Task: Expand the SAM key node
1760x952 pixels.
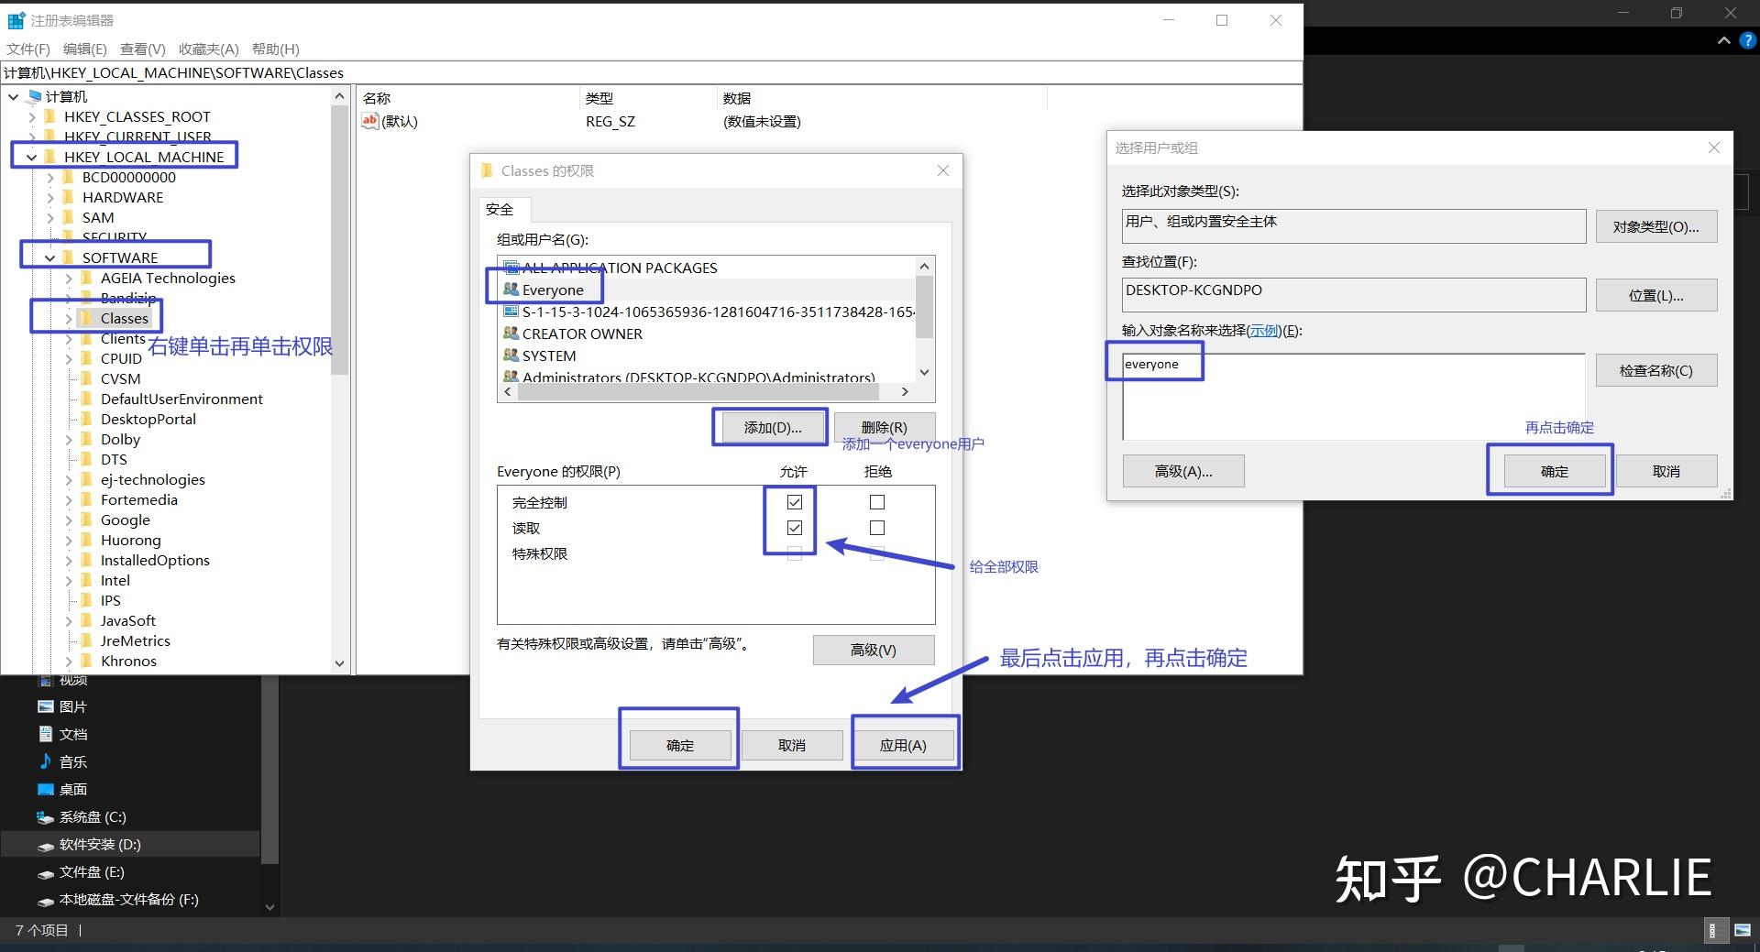Action: click(x=50, y=217)
